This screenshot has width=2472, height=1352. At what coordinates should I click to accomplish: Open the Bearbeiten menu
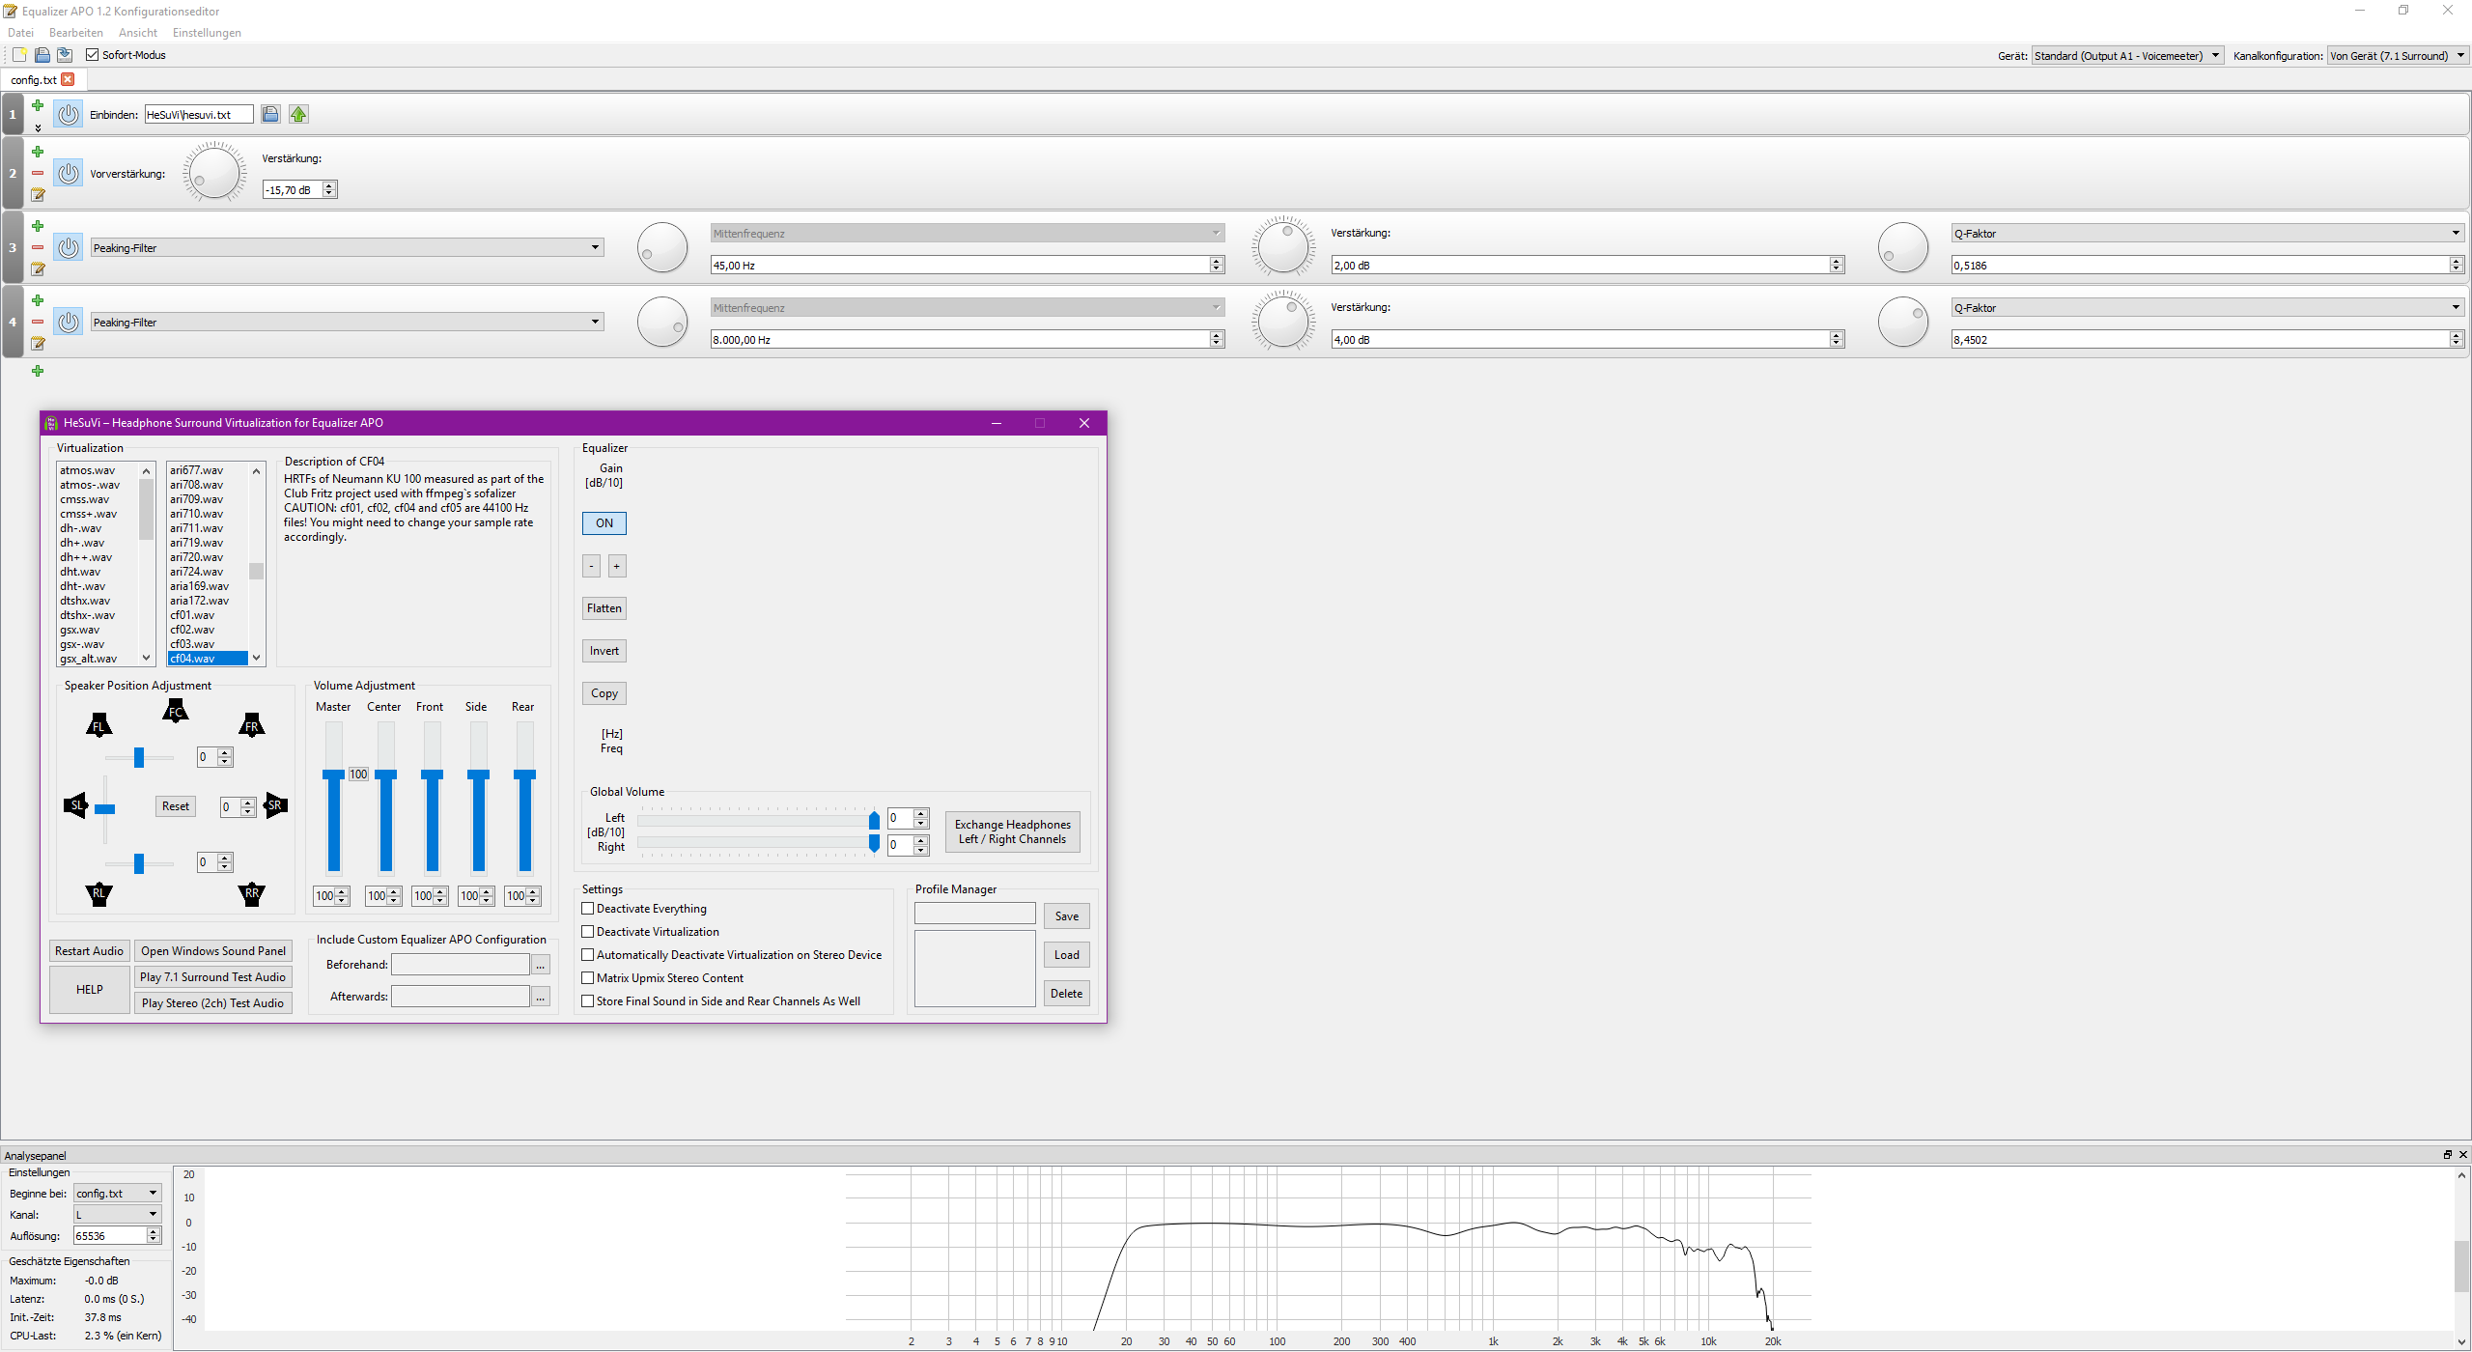click(75, 33)
